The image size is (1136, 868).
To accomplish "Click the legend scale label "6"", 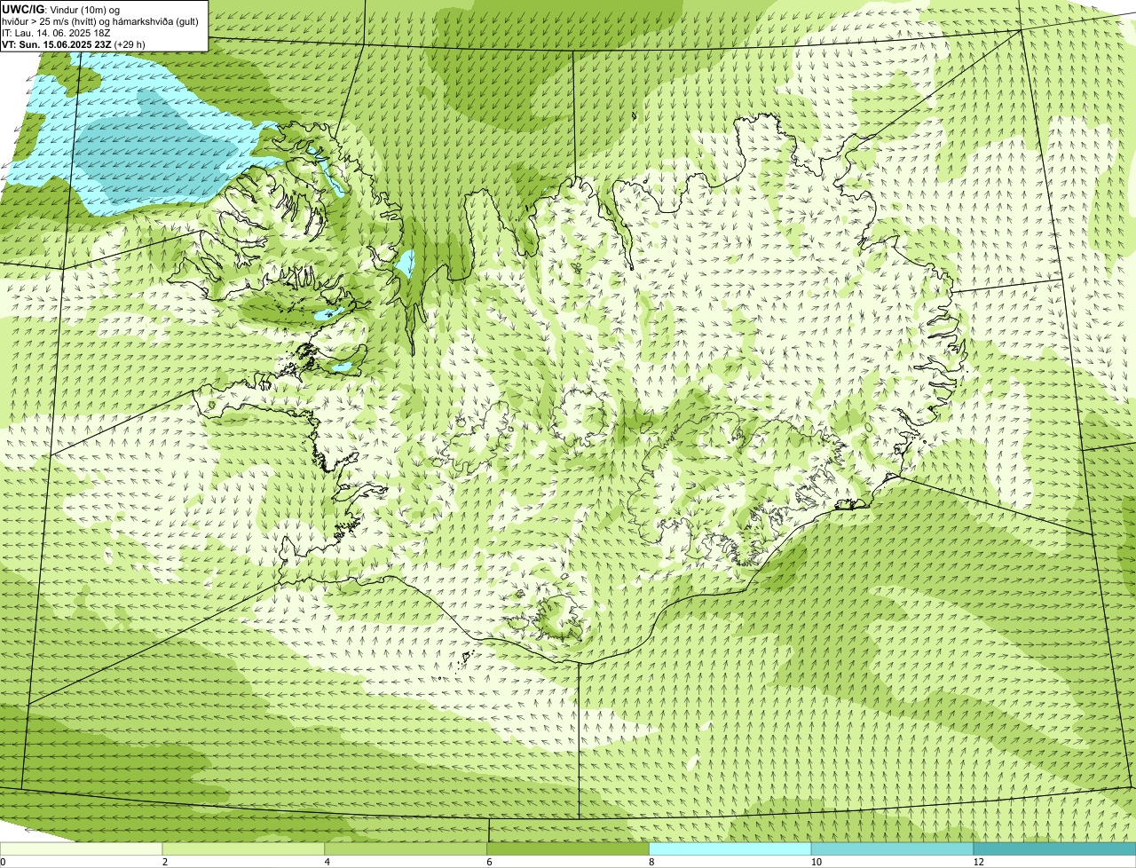I will [490, 862].
